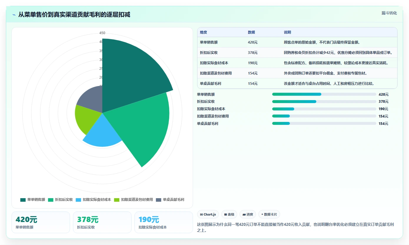This screenshot has width=409, height=245.
Task: Open the 378元 折扣后实收 stat card
Action: pyautogui.click(x=102, y=222)
